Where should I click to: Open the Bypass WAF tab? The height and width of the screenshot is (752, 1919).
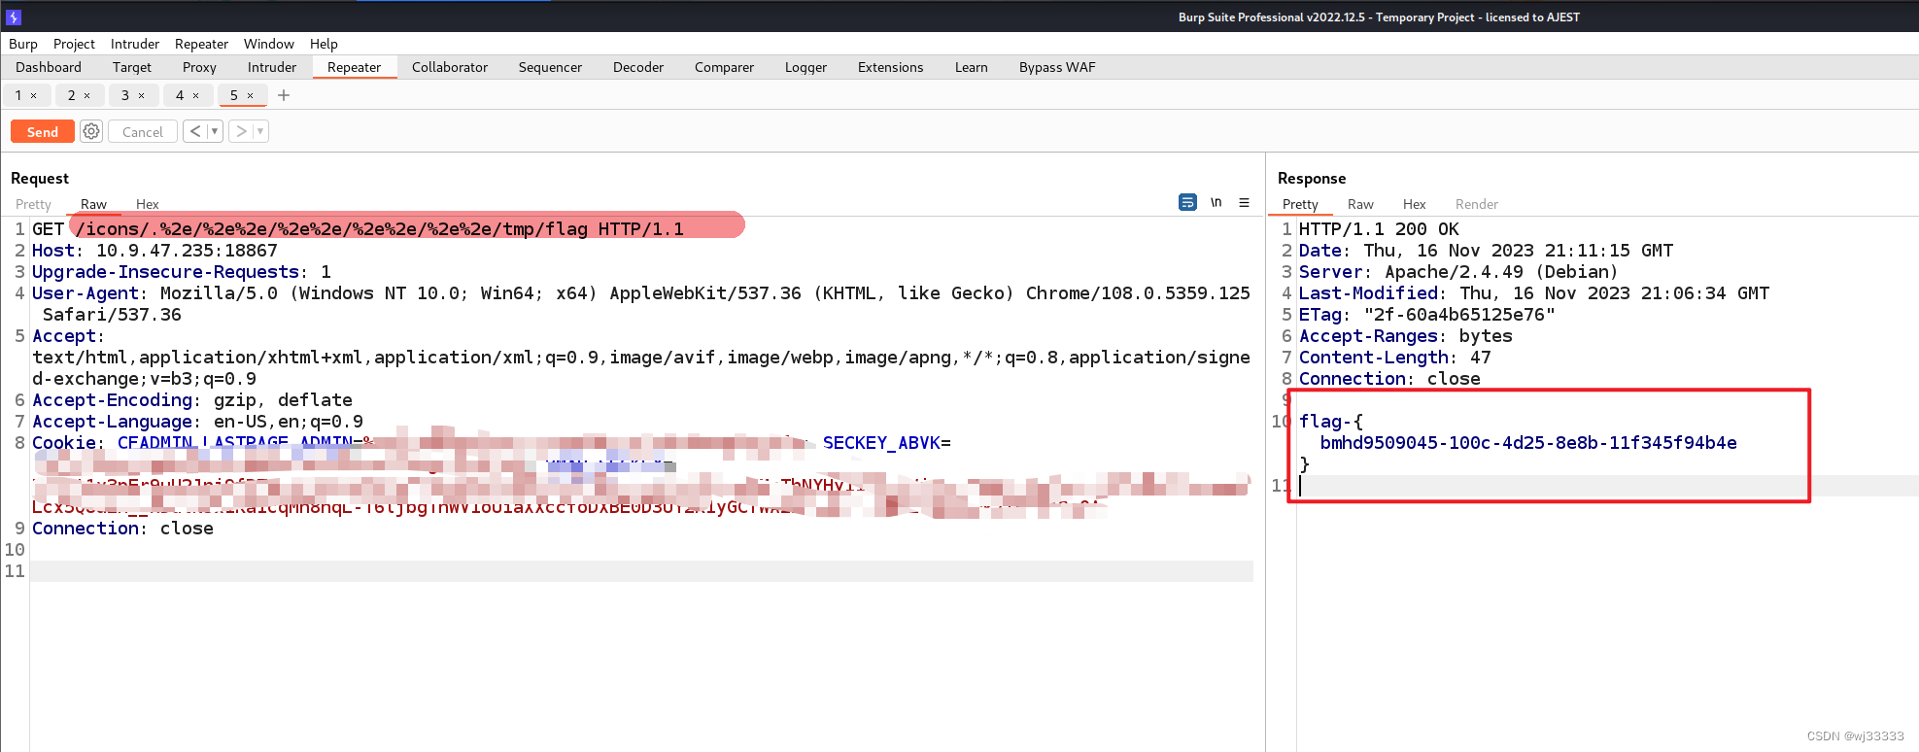click(x=1057, y=67)
